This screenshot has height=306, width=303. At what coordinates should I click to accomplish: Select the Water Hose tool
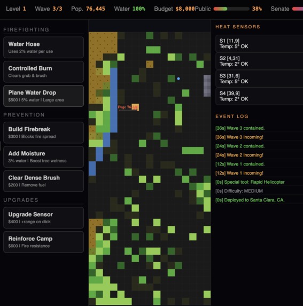point(43,48)
